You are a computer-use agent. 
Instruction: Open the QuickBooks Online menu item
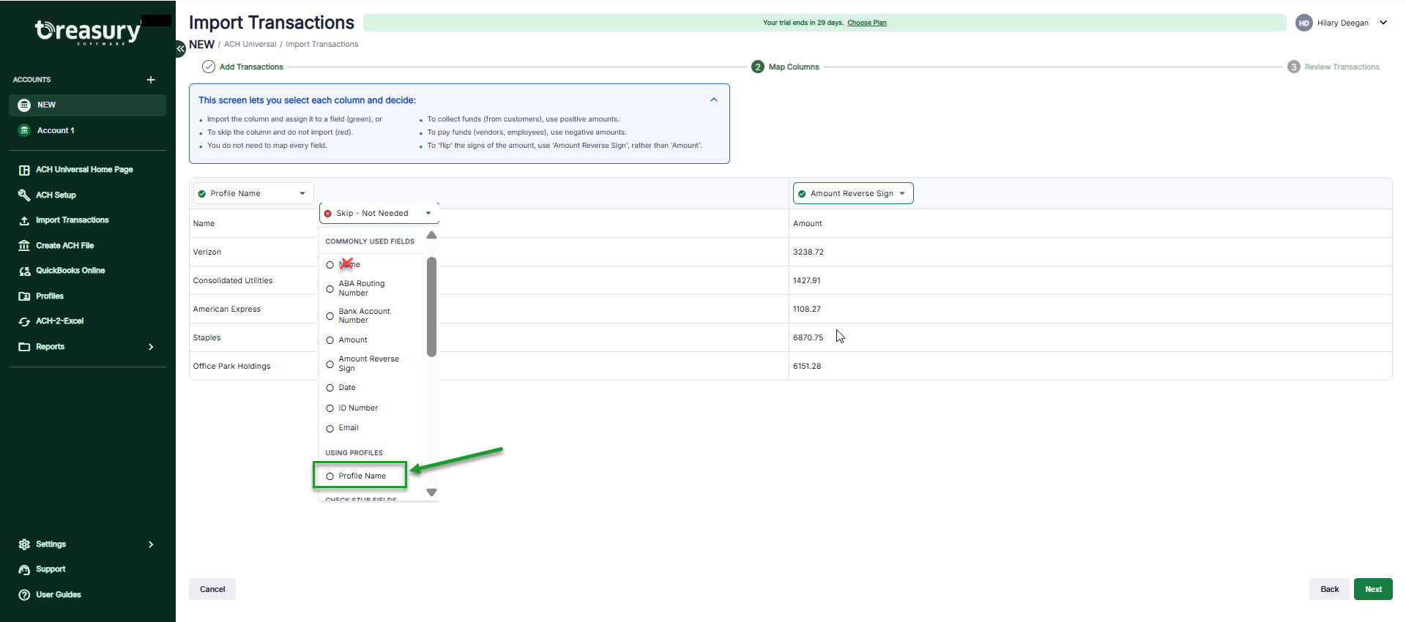pyautogui.click(x=70, y=271)
